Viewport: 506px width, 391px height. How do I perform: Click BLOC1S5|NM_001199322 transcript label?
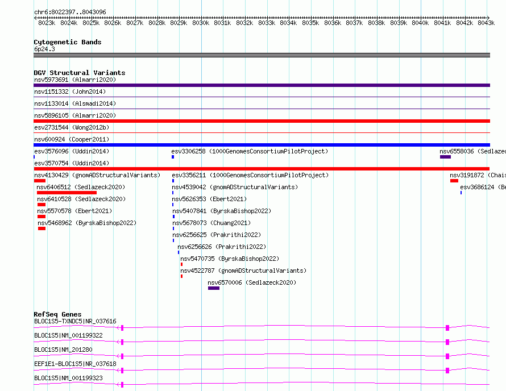[68, 335]
